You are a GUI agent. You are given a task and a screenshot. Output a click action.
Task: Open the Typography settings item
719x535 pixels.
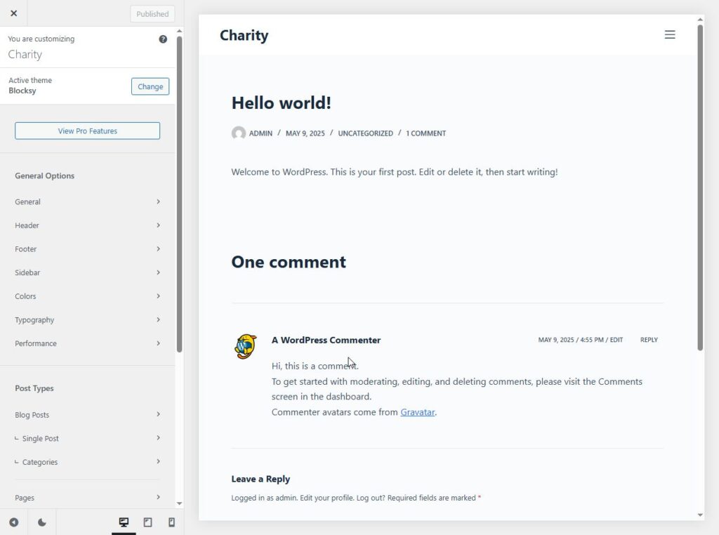88,320
